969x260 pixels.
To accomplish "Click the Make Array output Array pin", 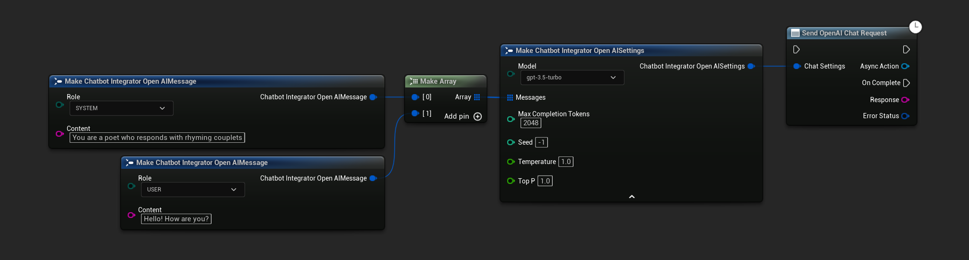I will [x=477, y=97].
